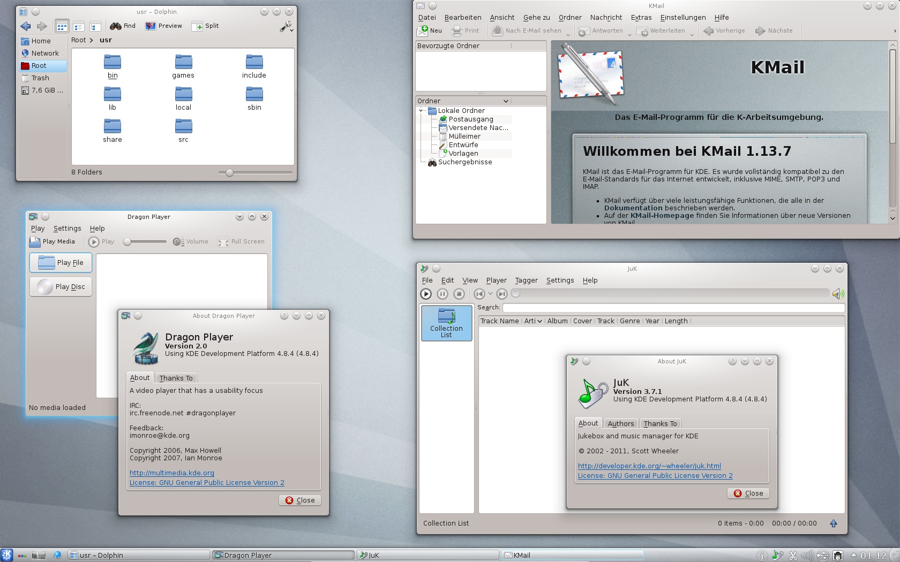
Task: Click the Root breadcrumb in Dolphin
Action: 78,40
